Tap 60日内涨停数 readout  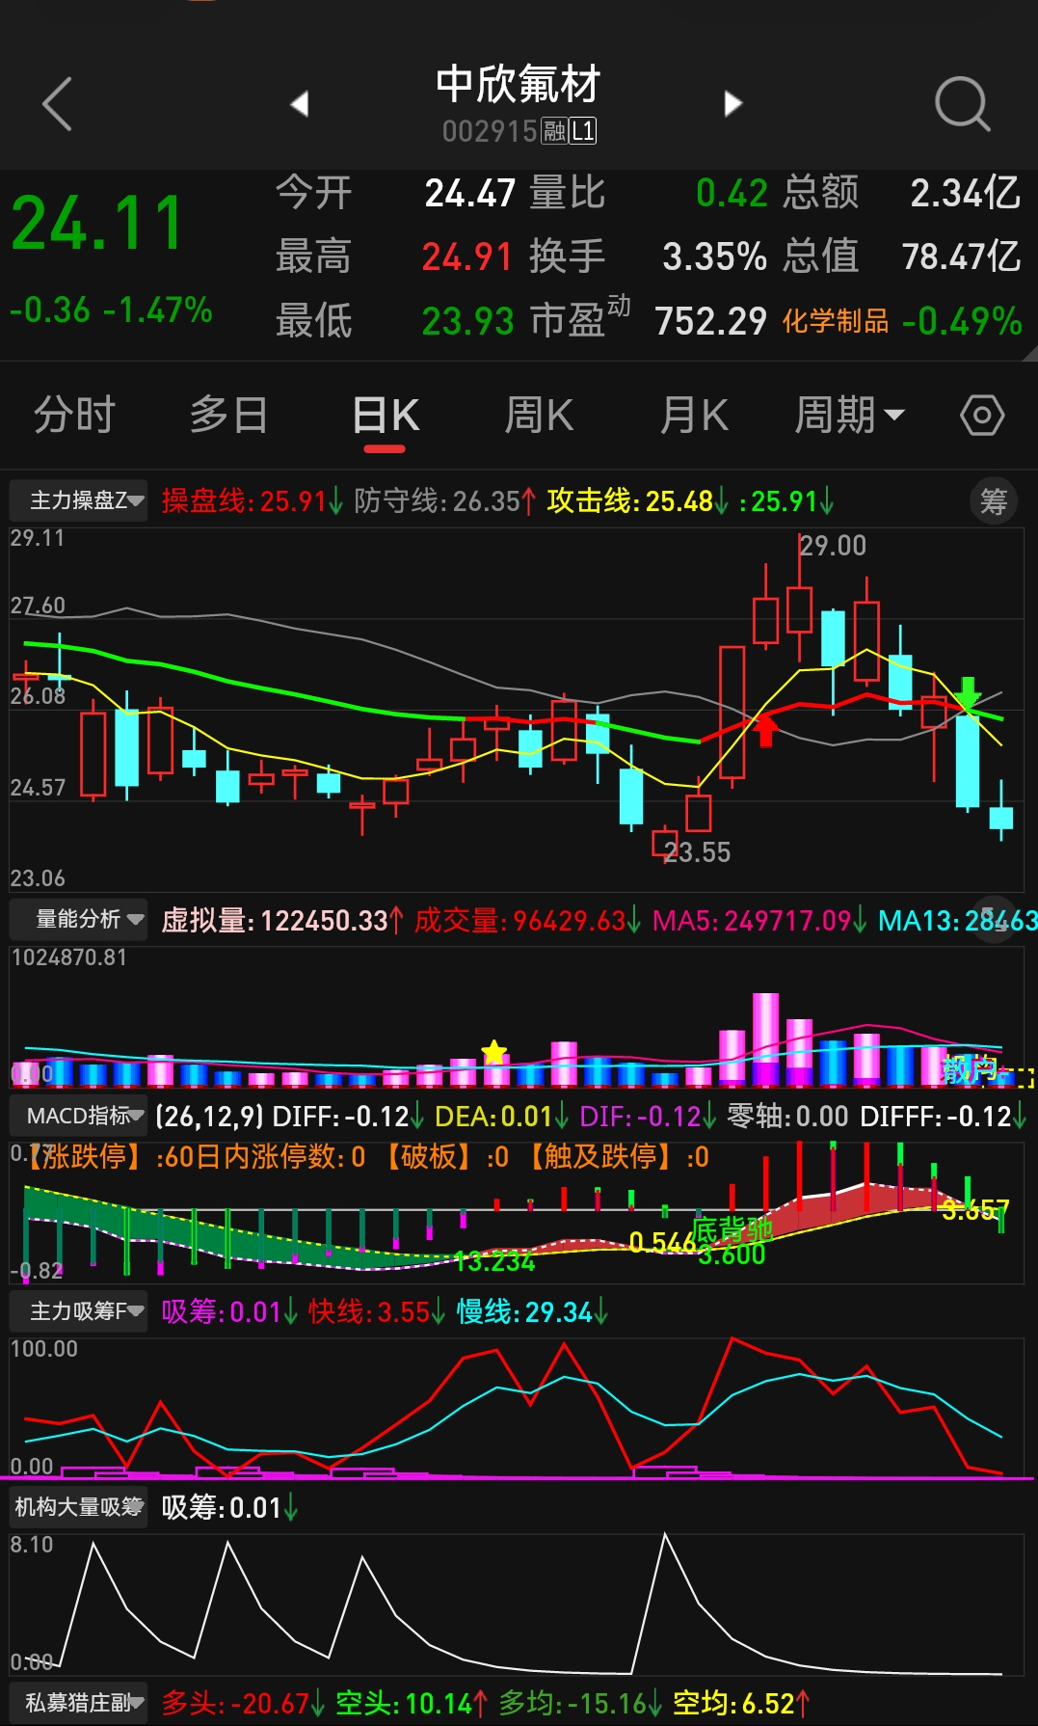point(260,1156)
